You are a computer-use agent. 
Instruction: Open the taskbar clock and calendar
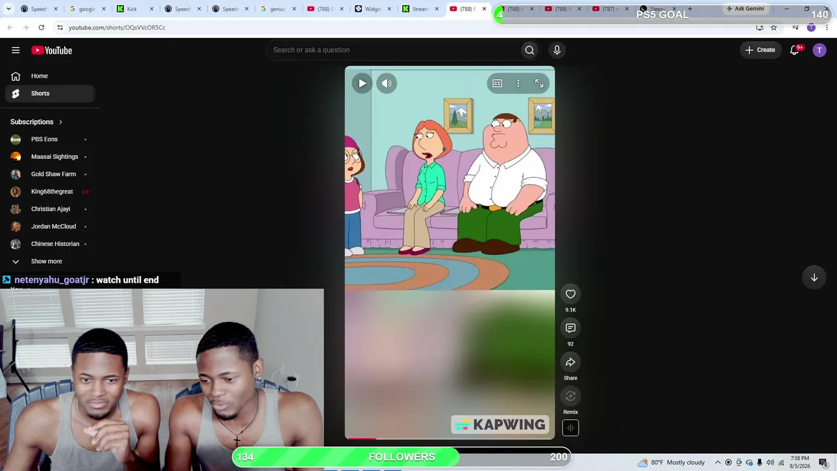pos(799,462)
